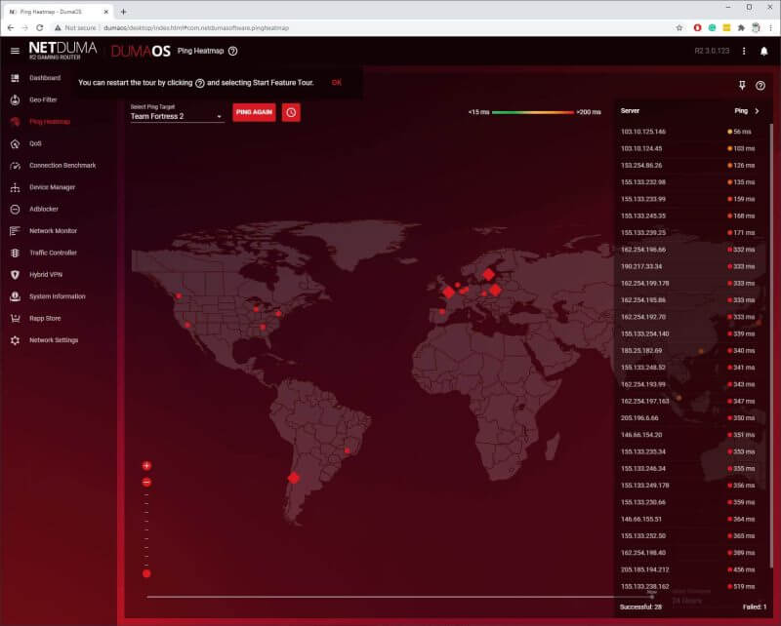This screenshot has height=626, width=781.
Task: Click the PING AGAIN button
Action: coord(254,112)
